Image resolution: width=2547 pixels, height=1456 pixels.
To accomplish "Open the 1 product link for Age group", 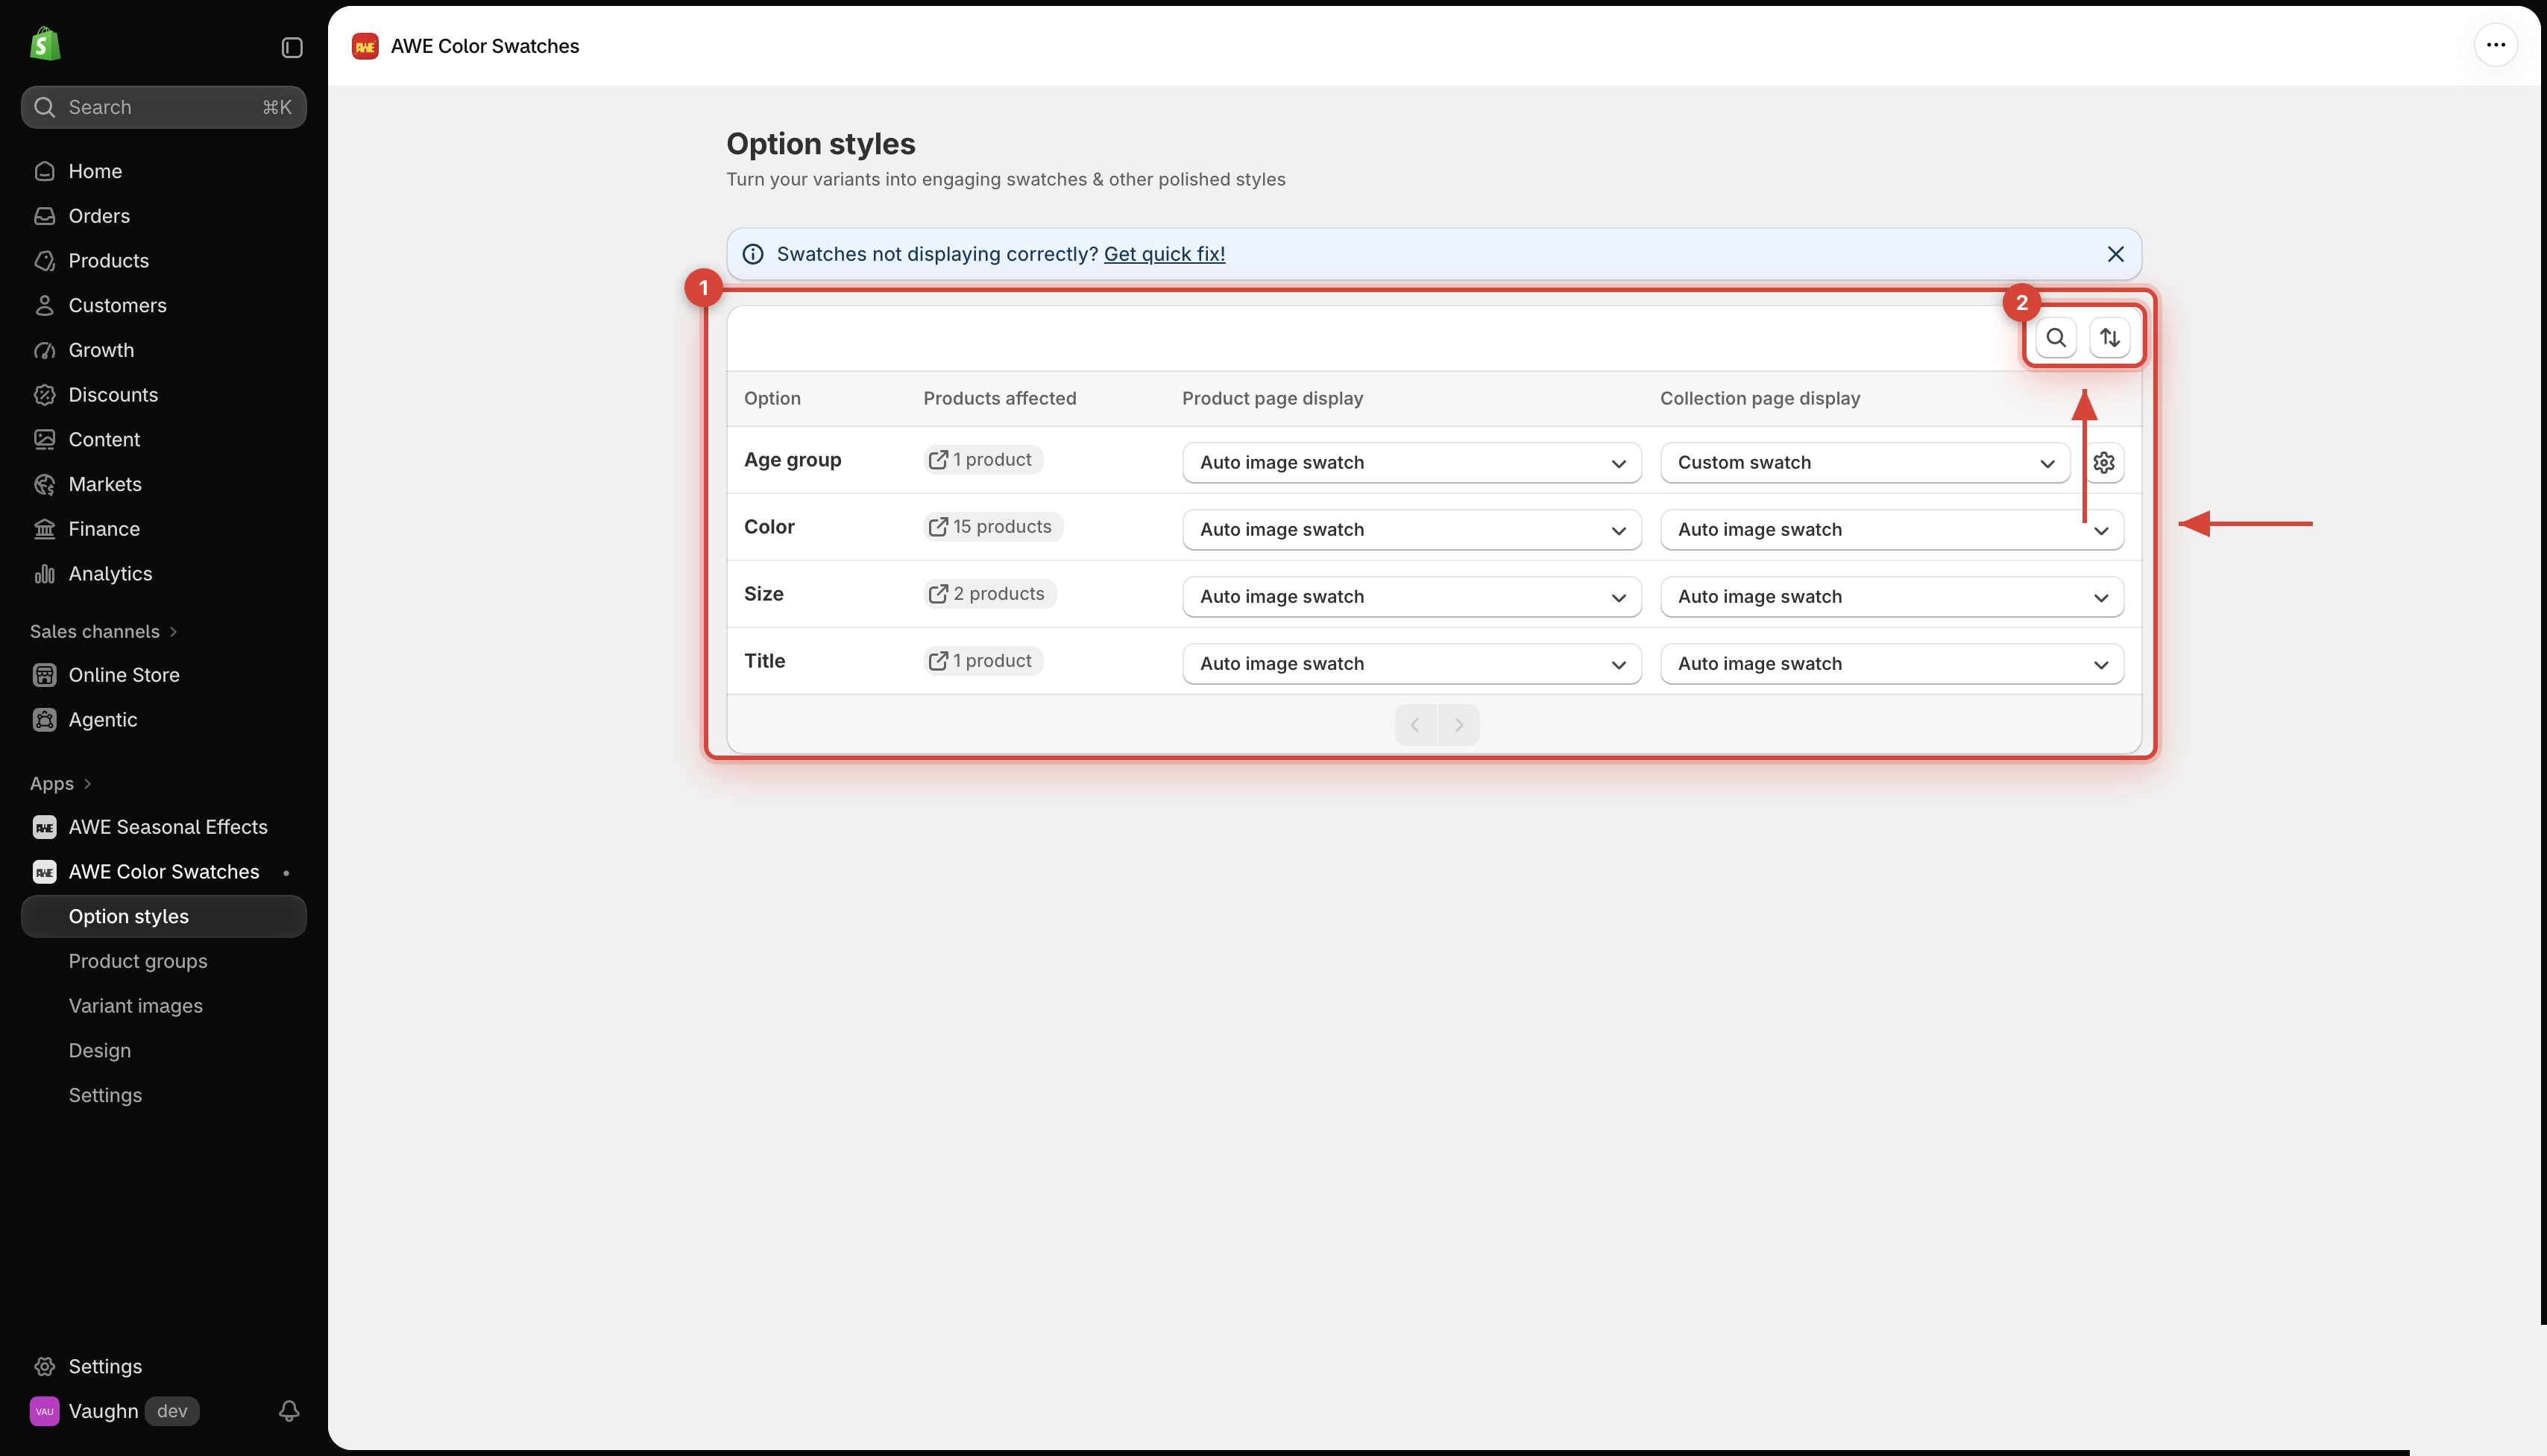I will [x=983, y=460].
